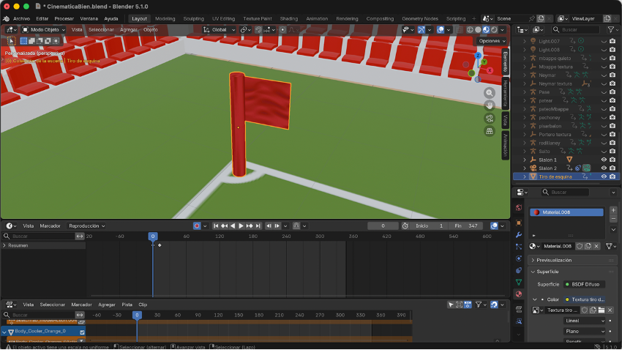Uncheck the Body_Cooler_Orange_0 track checkbox
Image resolution: width=622 pixels, height=350 pixels.
pyautogui.click(x=82, y=332)
